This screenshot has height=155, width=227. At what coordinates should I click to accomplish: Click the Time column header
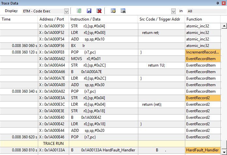(x=19, y=19)
